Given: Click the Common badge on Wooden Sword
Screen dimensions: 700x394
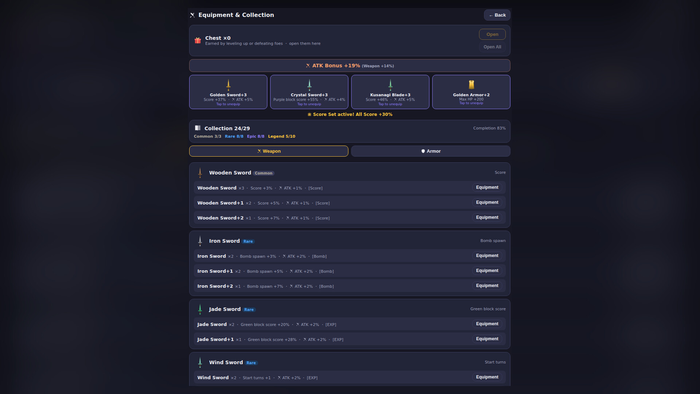Looking at the screenshot, I should [264, 173].
